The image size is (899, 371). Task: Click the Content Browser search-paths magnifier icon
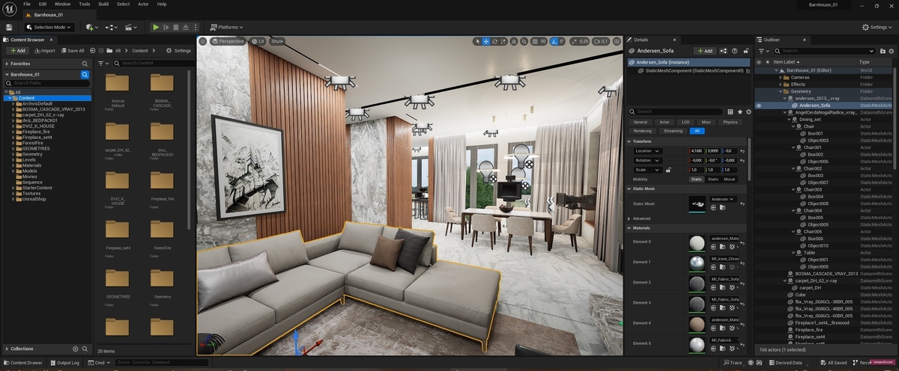click(x=85, y=75)
